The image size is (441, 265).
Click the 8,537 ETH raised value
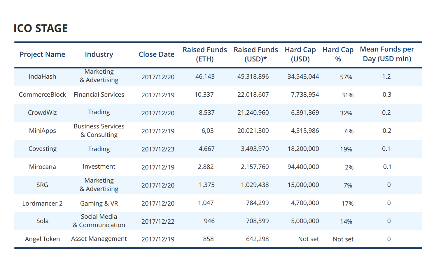point(207,113)
